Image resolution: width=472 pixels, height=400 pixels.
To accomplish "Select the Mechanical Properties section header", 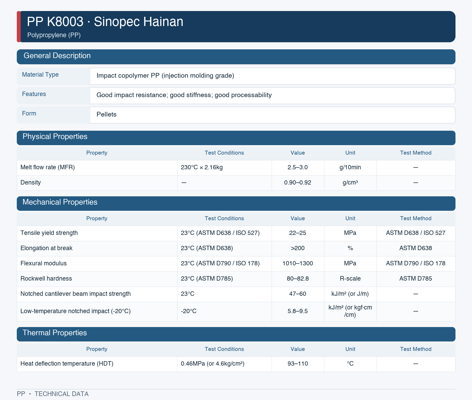I will [236, 203].
